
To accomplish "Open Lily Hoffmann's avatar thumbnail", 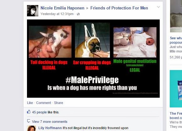I will [x=31, y=128].
